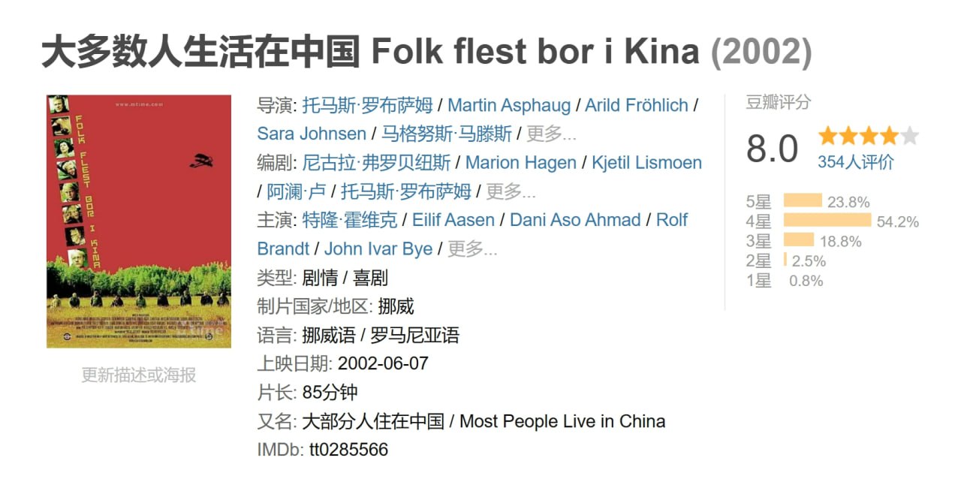961x488 pixels.
Task: Open the movie poster thumbnail
Action: point(139,221)
